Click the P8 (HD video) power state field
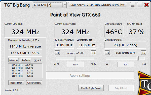Viewport: 151px width, 95px height. click(x=125, y=45)
